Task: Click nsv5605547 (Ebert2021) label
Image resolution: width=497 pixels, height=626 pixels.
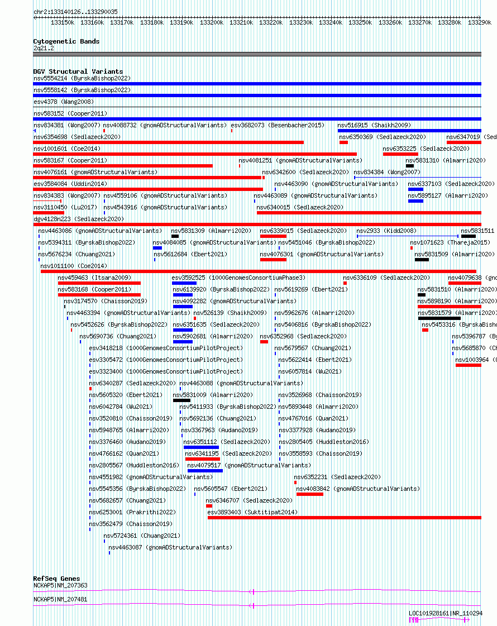Action: [231, 489]
